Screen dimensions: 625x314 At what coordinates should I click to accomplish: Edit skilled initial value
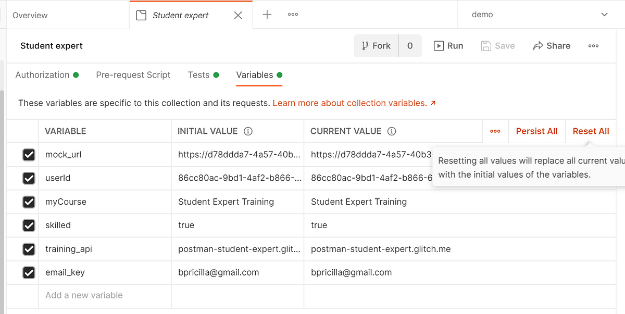pos(238,225)
